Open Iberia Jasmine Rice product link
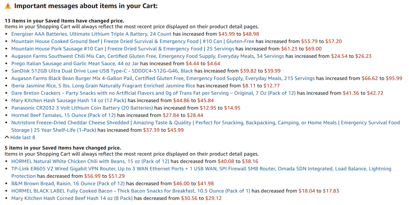The width and height of the screenshot is (409, 205). click(x=103, y=86)
